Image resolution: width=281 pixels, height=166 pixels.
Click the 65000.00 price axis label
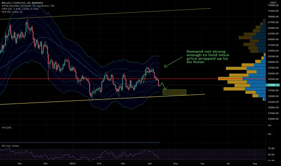pos(273,28)
